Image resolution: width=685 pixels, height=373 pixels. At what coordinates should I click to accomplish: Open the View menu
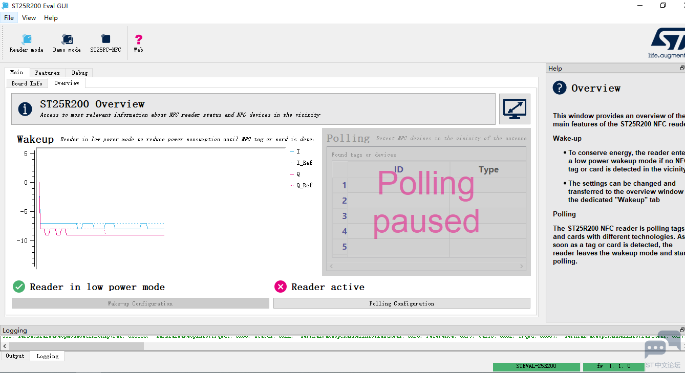[x=29, y=17]
